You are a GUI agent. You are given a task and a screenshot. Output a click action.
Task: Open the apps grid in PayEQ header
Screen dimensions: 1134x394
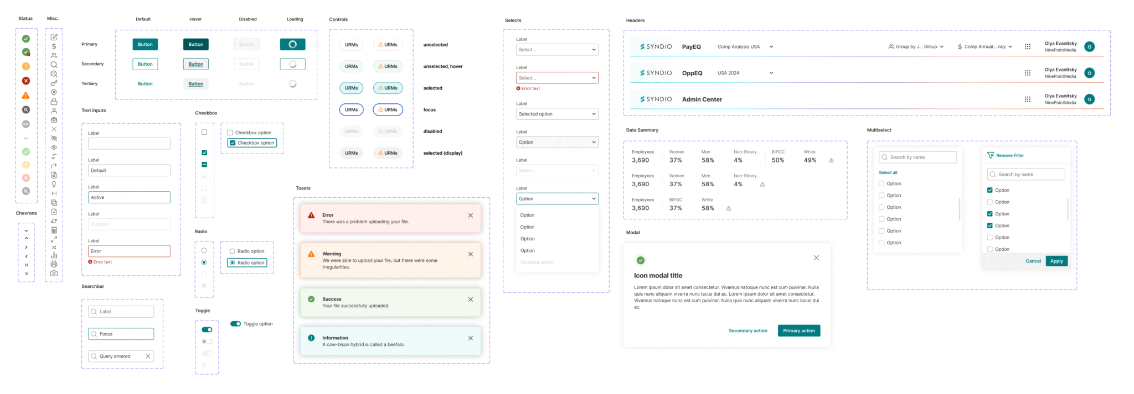point(1027,47)
